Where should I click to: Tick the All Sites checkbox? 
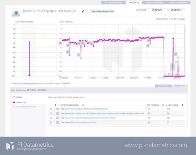point(14,97)
